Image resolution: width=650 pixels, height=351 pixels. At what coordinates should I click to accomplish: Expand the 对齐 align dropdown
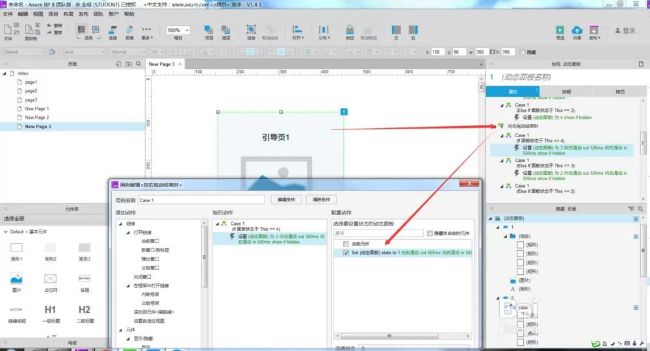[x=298, y=32]
